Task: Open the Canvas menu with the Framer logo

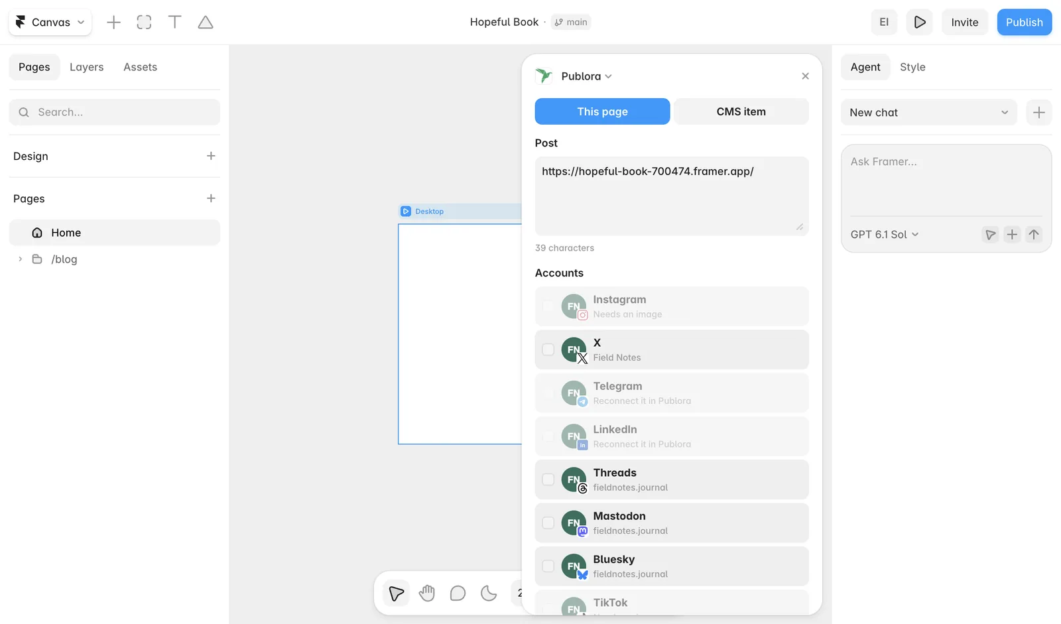Action: (50, 22)
